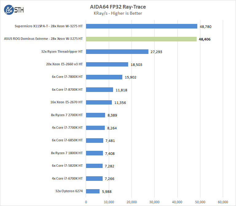Viewport: 236px width, 206px height.
Task: Click the 32x Opteron 6274 label
Action: 69,191
